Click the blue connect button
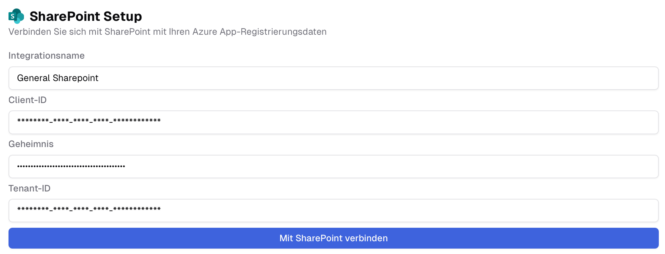This screenshot has height=254, width=665. [x=333, y=238]
